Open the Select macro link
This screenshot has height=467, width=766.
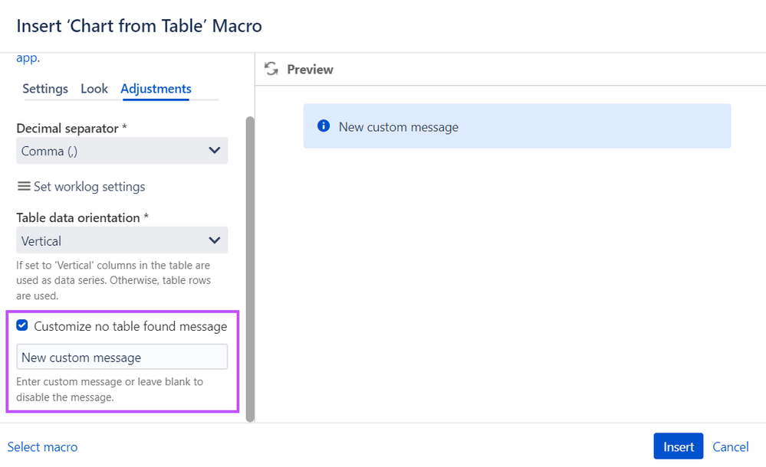click(42, 447)
